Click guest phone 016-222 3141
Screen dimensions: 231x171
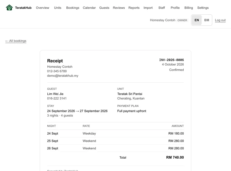click(x=57, y=98)
